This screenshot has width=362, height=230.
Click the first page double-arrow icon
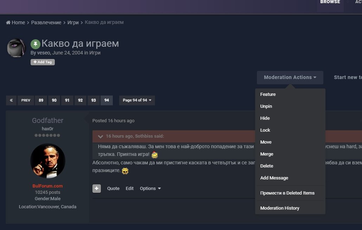pyautogui.click(x=11, y=100)
